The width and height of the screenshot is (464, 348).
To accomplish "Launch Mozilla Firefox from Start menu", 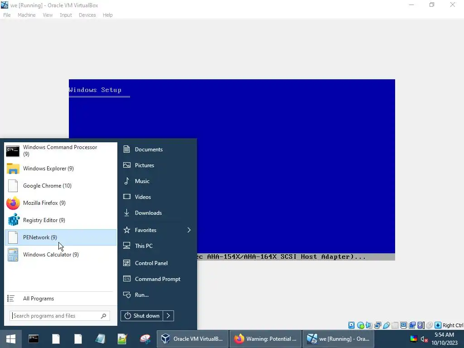I will pyautogui.click(x=61, y=203).
